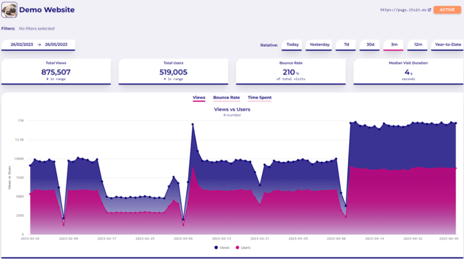Open the https://pugs.its23.eu link

point(404,10)
